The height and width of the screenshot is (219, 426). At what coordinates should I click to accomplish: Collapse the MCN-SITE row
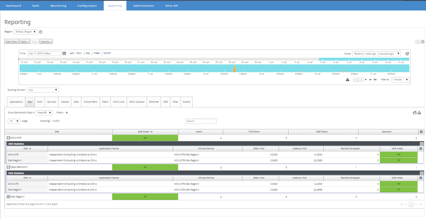click(x=8, y=138)
